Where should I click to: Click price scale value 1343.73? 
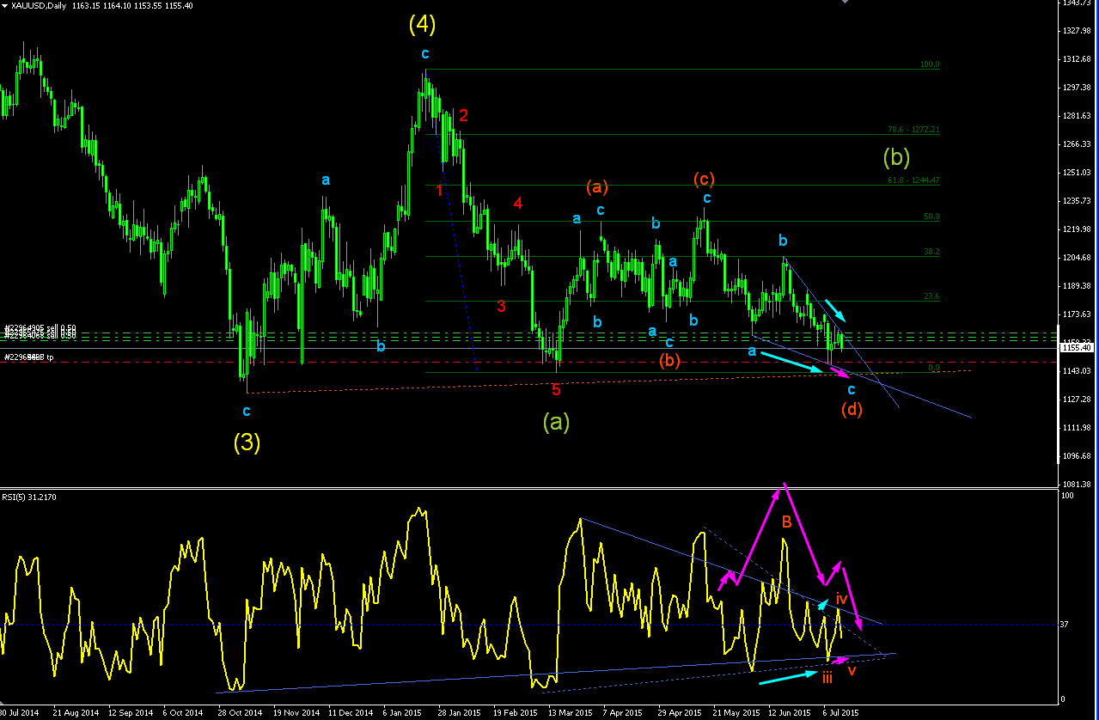(1078, 3)
